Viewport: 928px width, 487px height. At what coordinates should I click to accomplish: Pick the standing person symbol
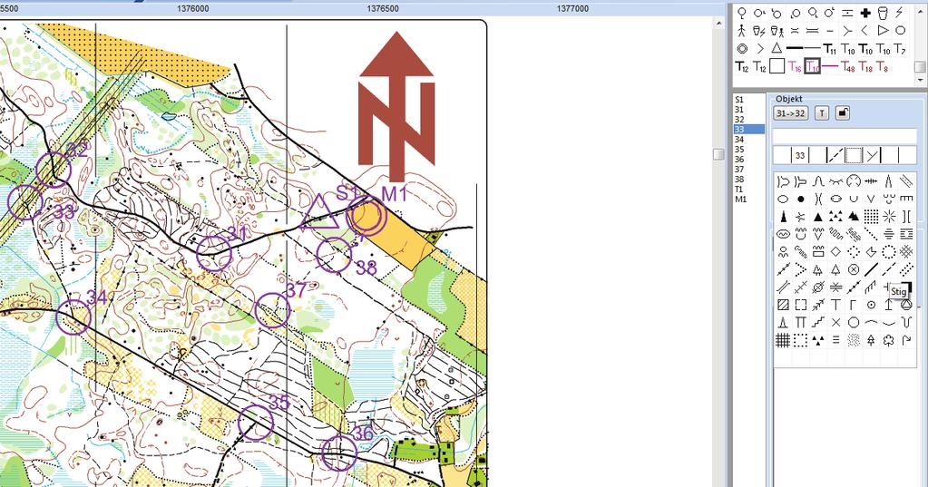741,31
